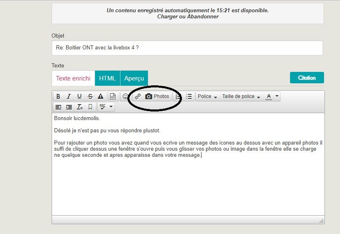Open the Taille de police dropdown
Viewport: 340px width, 234px height.
(241, 96)
